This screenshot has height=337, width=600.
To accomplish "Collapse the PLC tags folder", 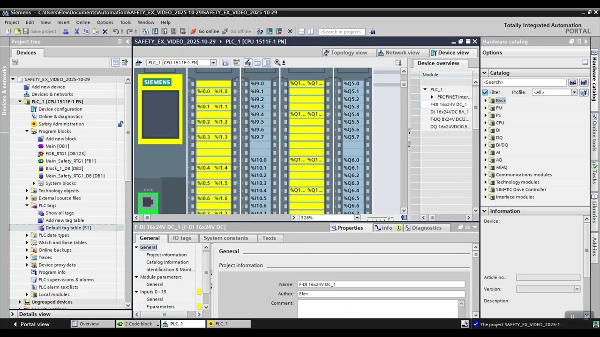I will (27, 205).
